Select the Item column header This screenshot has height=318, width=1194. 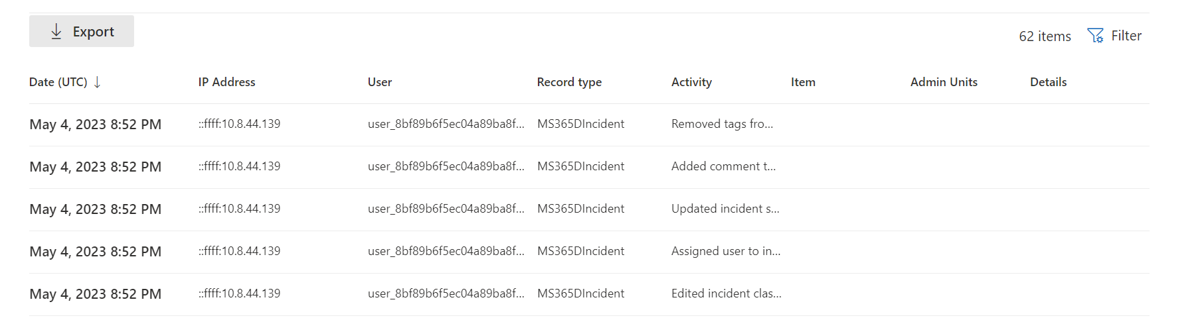pos(803,82)
